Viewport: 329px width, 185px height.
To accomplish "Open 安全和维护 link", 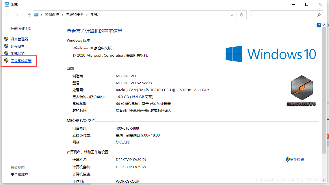I will click(x=19, y=175).
